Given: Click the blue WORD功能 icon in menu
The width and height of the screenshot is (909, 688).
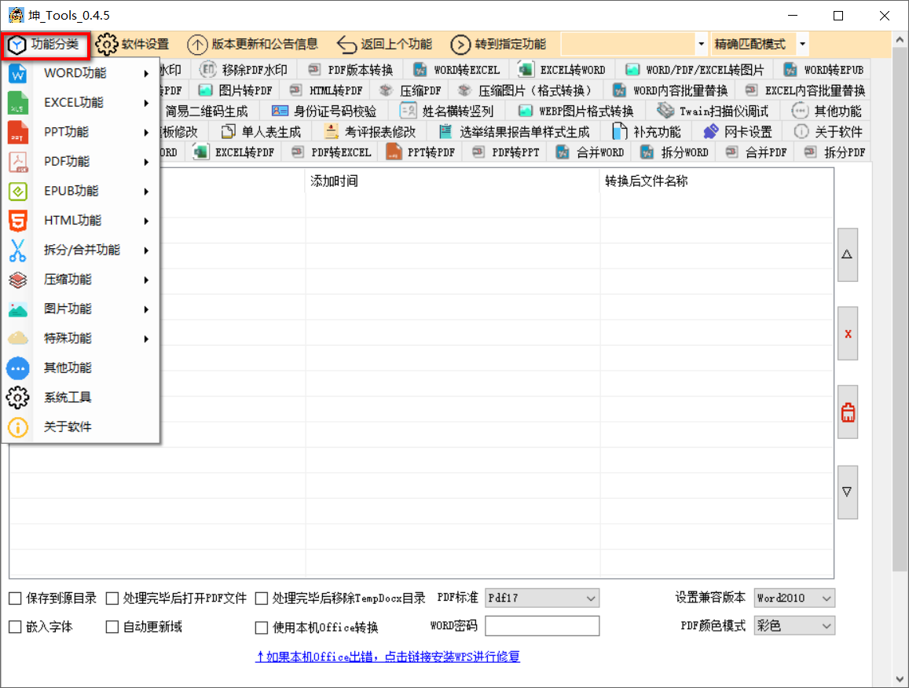Looking at the screenshot, I should 18,74.
